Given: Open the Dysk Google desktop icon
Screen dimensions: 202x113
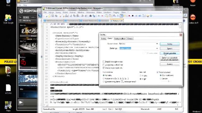Looking at the screenshot, I should [x=8, y=19].
